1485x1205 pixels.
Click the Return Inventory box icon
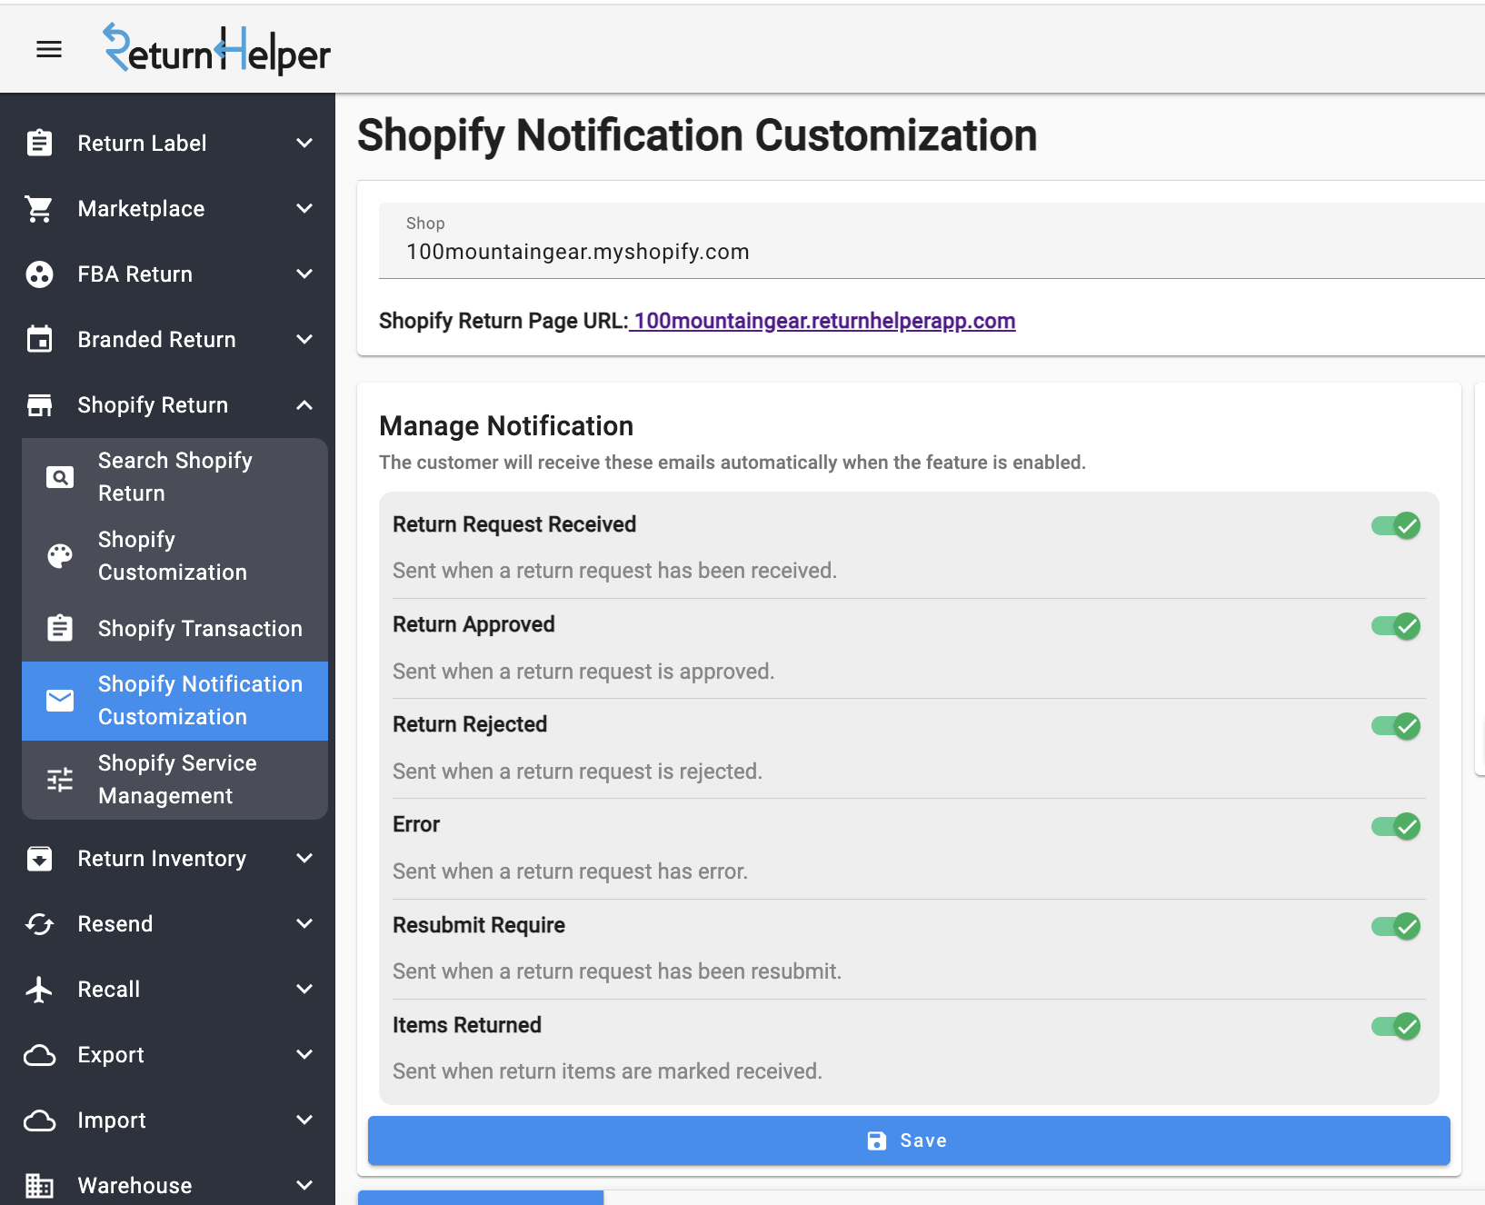[40, 859]
